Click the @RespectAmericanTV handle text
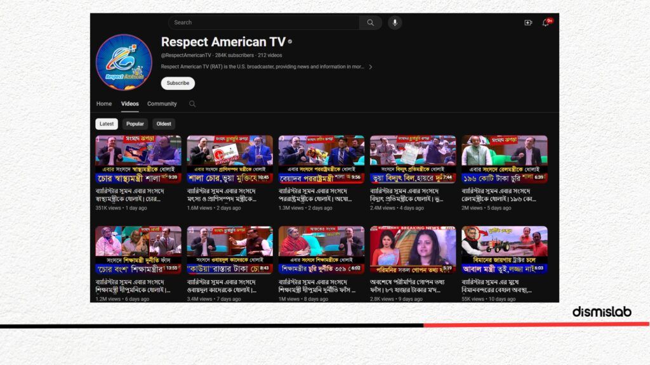 point(186,55)
